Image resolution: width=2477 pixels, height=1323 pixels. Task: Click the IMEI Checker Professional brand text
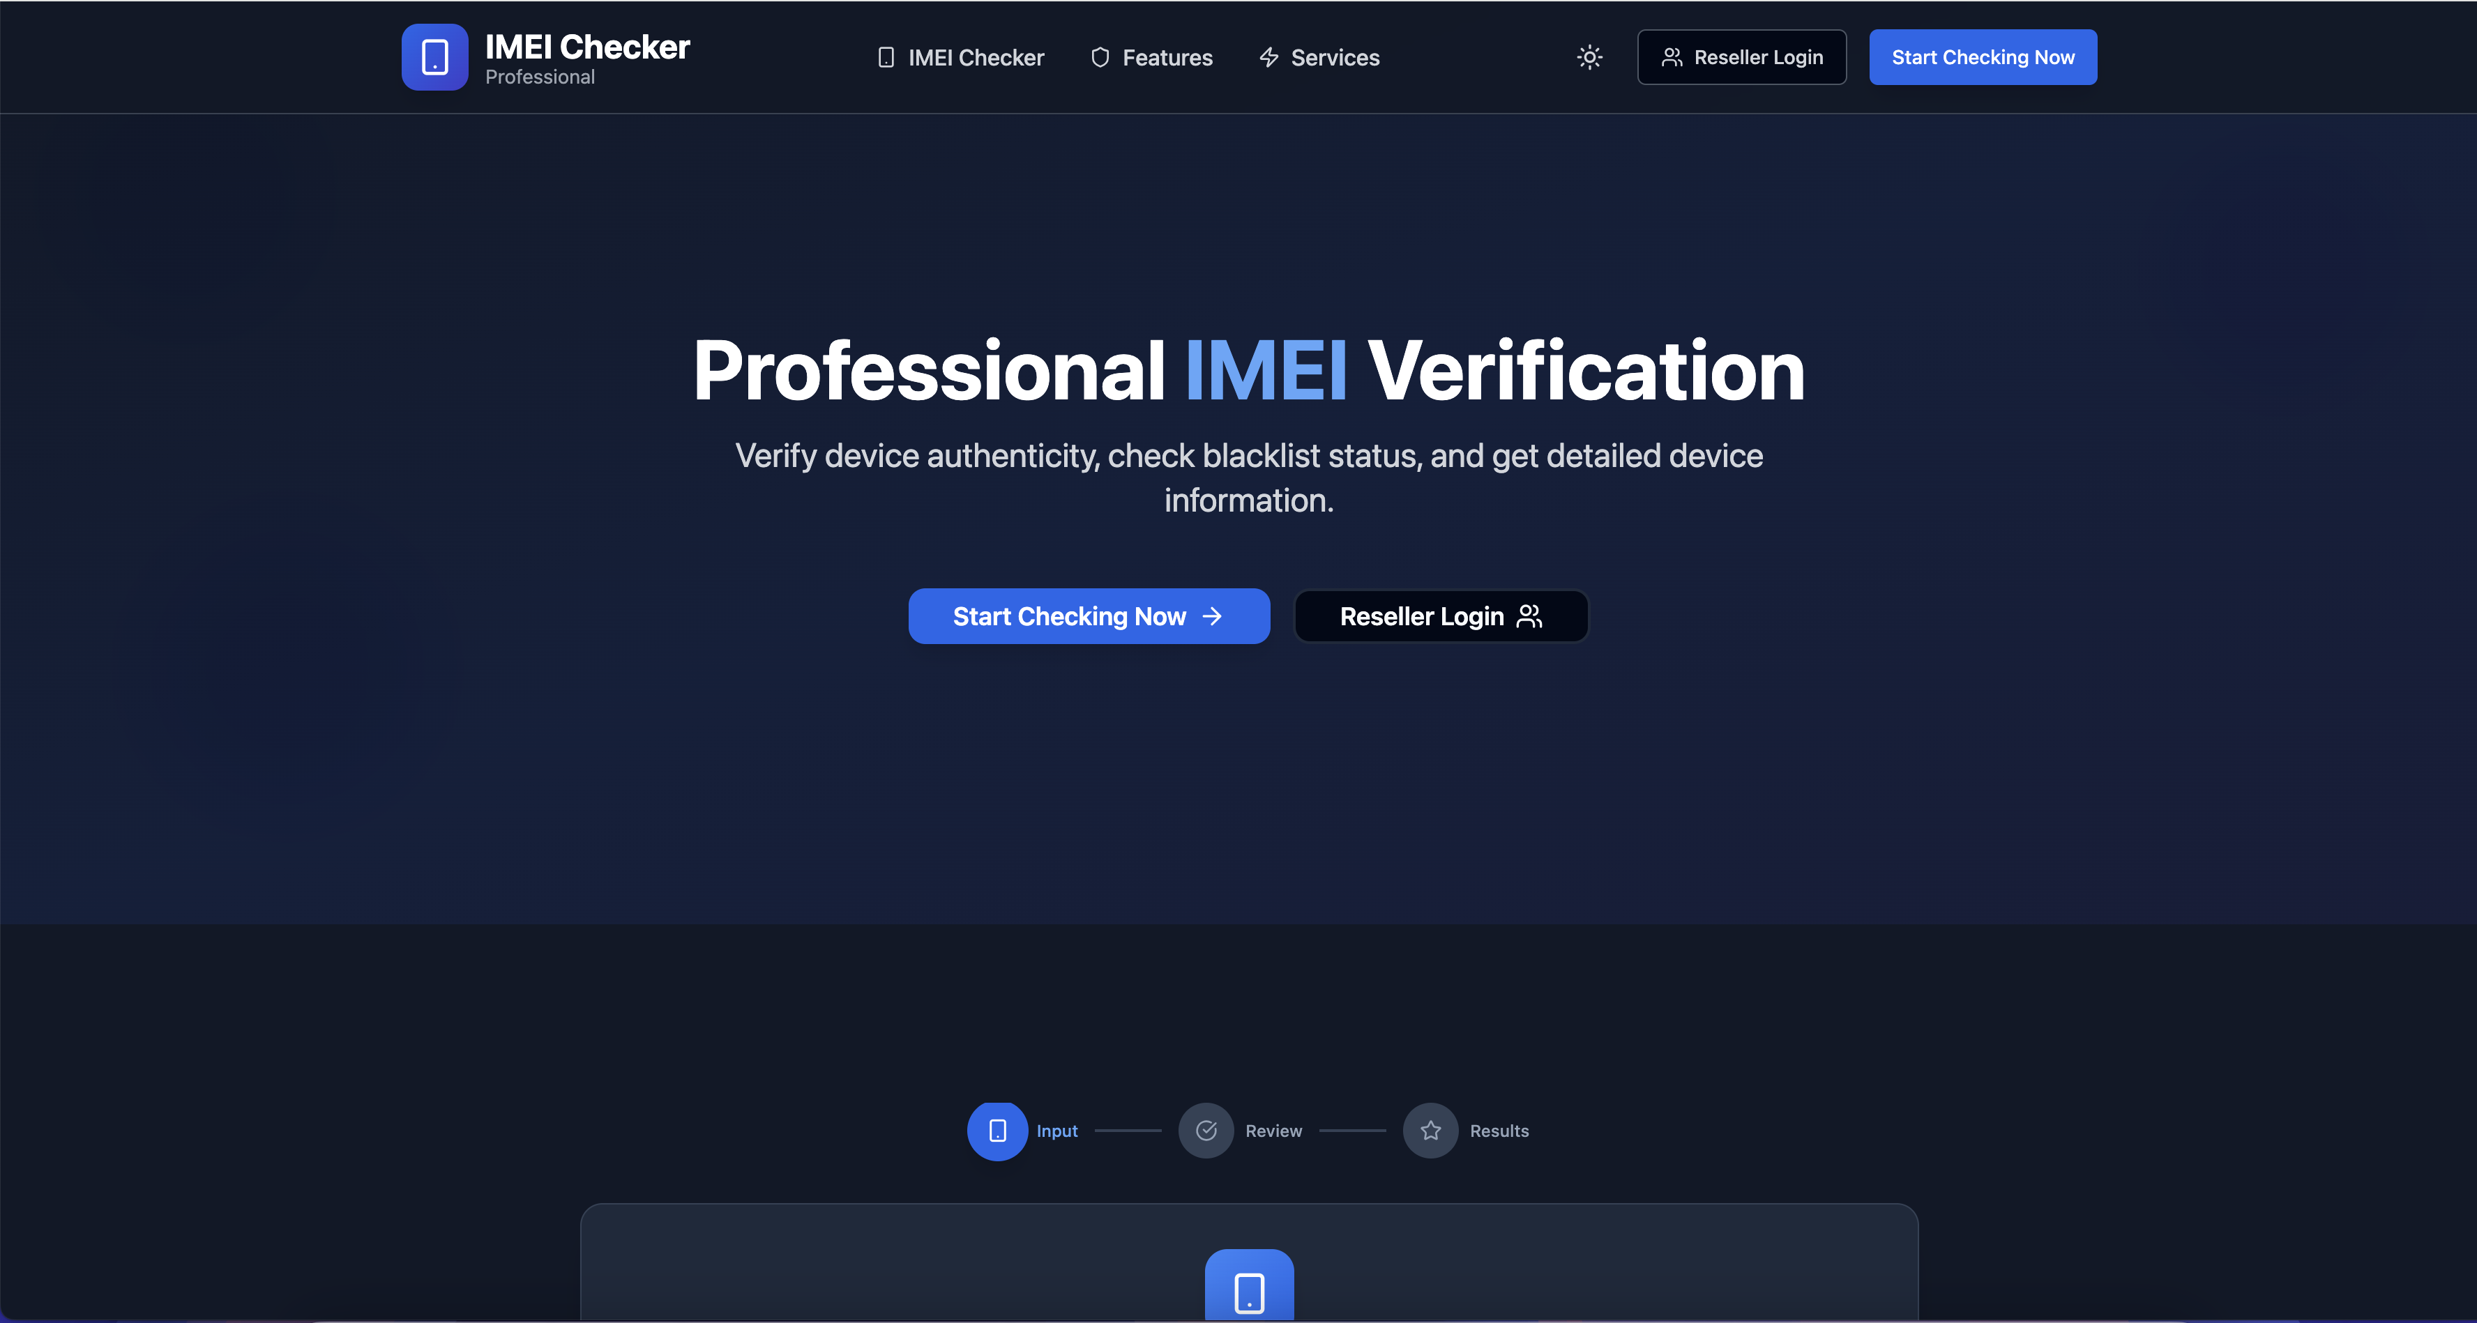pos(586,58)
